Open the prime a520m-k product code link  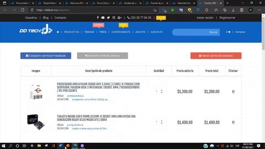(75, 125)
